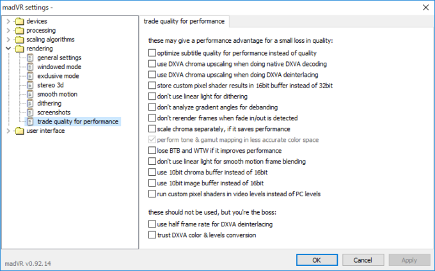Select the dithering page icon
Viewport: 435px width, 271px height.
[x=30, y=103]
